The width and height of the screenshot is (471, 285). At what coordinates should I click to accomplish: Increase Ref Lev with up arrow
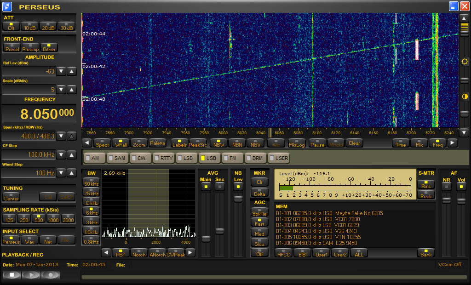coord(71,71)
